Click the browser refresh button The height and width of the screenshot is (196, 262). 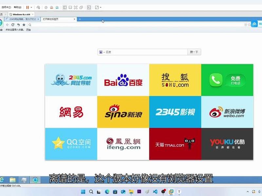[13, 25]
